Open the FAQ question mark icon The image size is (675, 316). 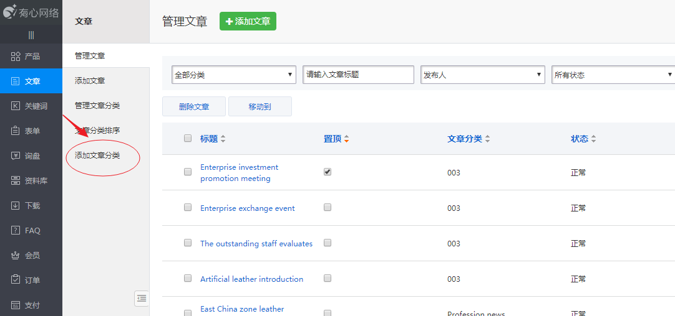pyautogui.click(x=16, y=231)
